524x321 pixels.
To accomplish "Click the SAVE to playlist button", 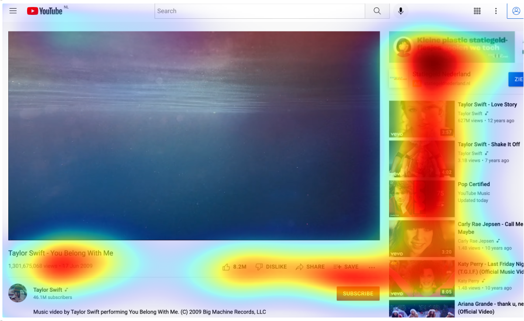I will click(x=346, y=266).
